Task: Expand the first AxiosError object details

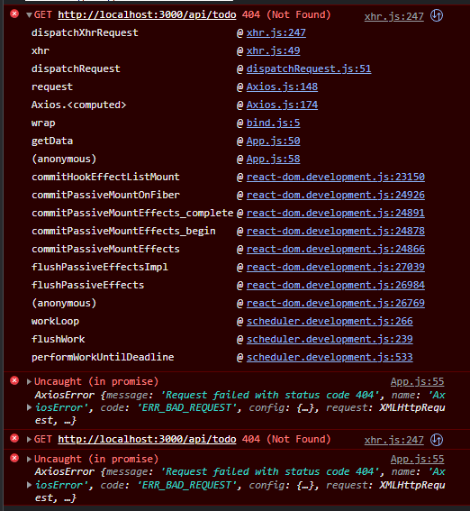Action: 29,407
